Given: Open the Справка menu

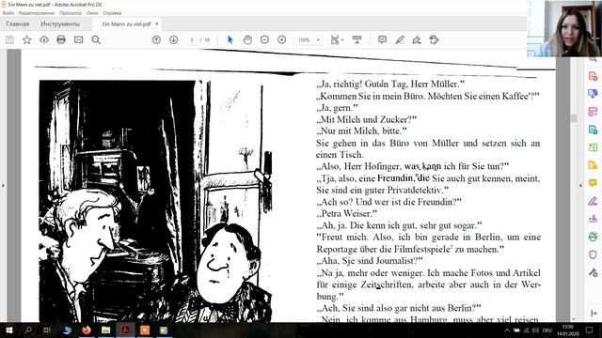Looking at the screenshot, I should point(112,13).
